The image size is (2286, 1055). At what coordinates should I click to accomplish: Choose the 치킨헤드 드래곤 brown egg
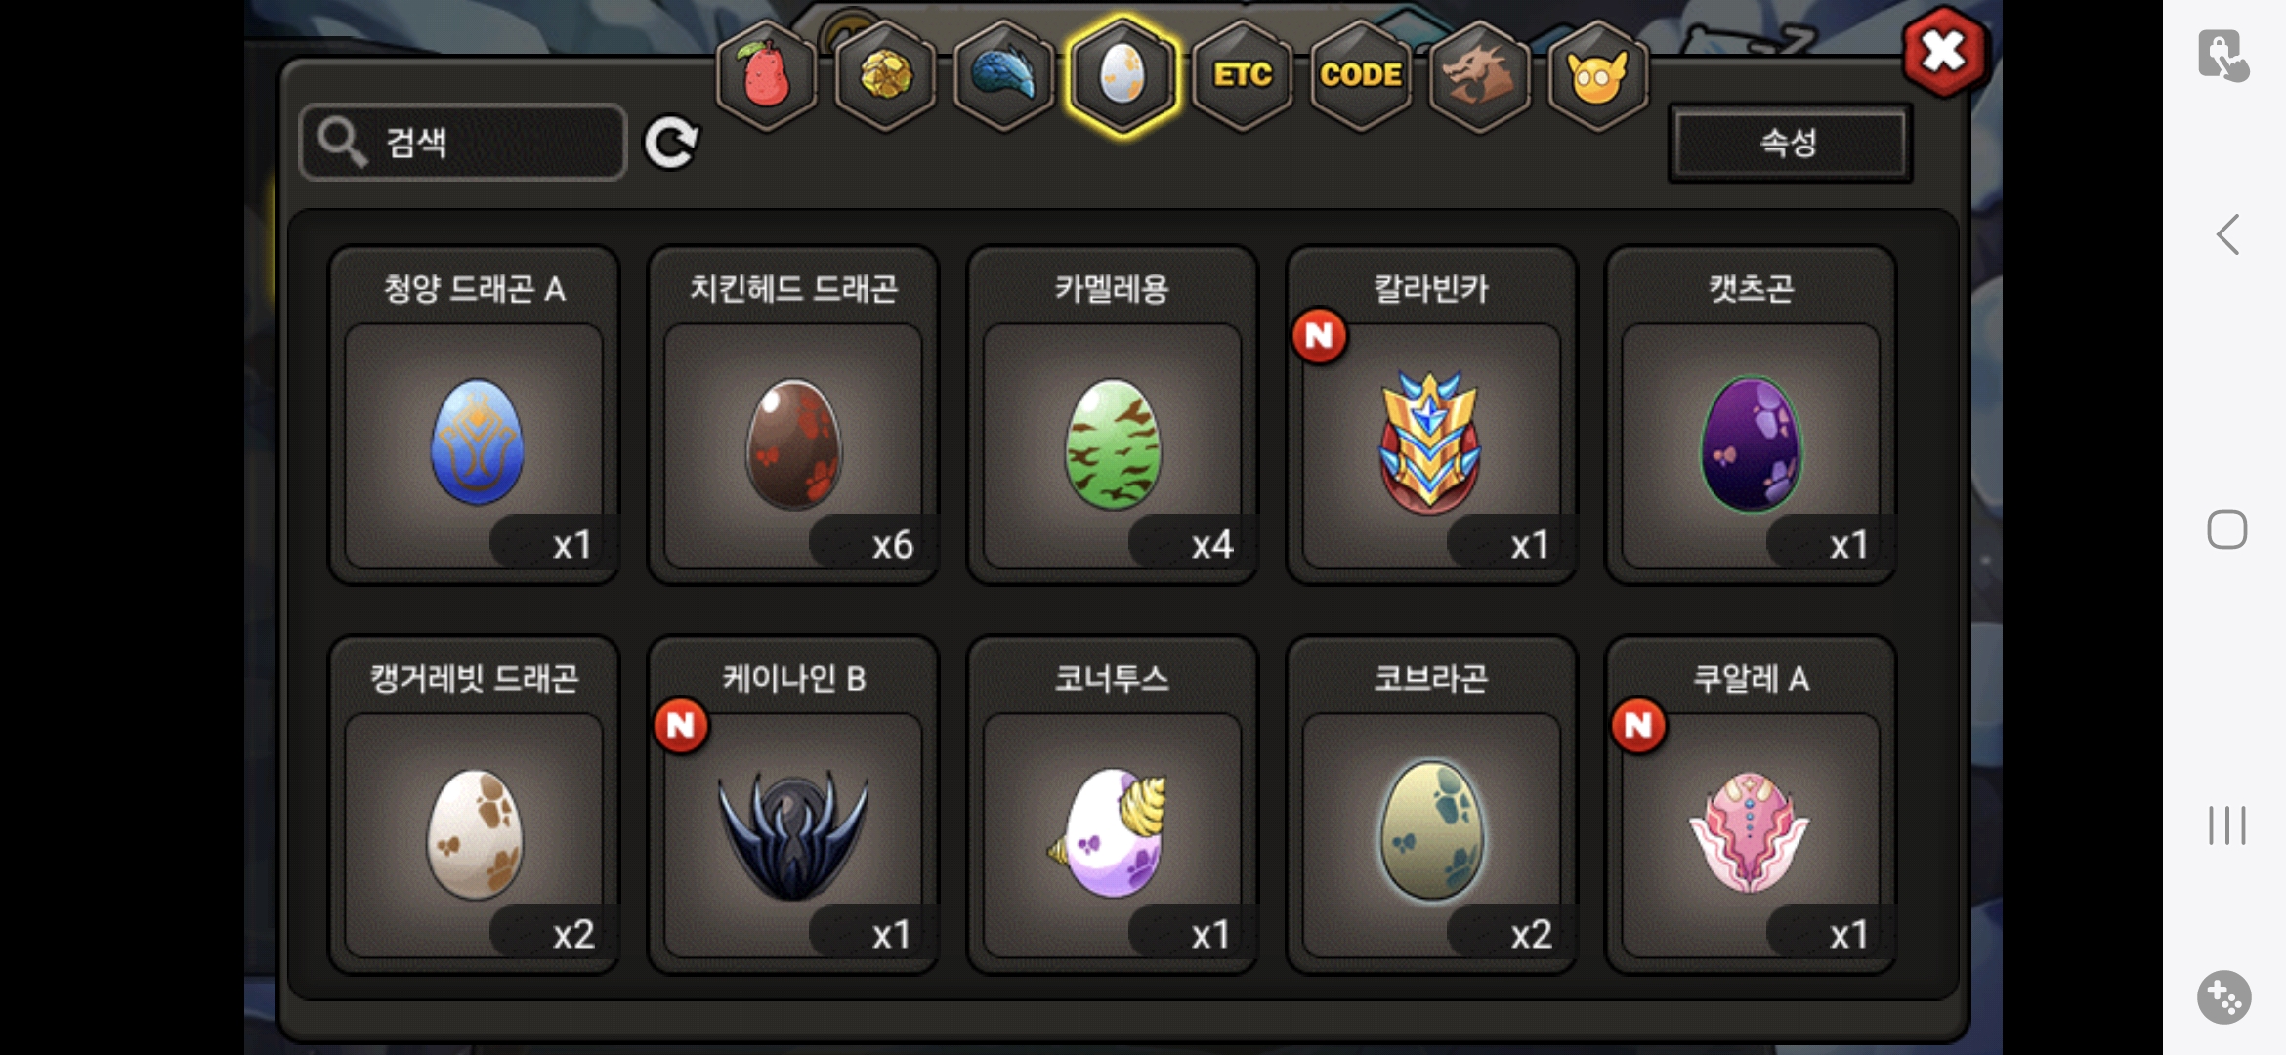(793, 415)
